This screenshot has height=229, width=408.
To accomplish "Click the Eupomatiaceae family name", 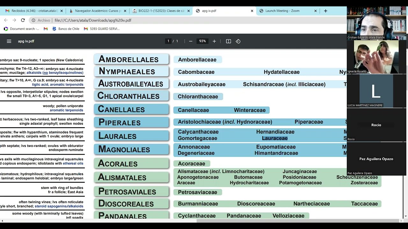I will 276,147.
